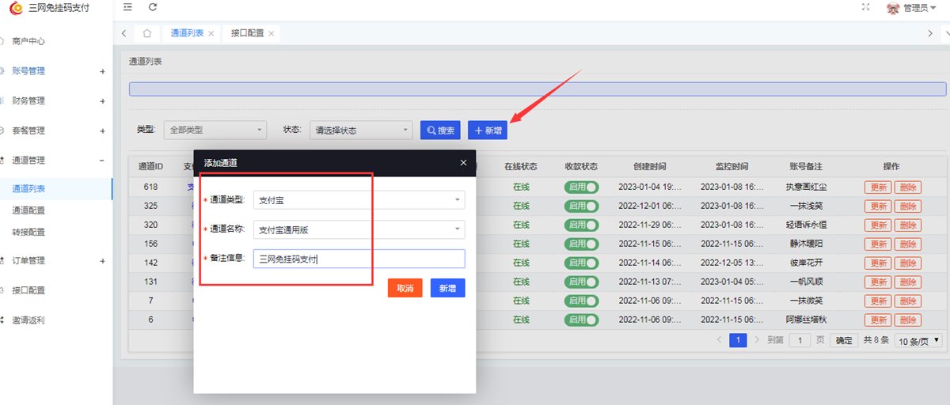Open the 请选择状态 status dropdown

(361, 130)
